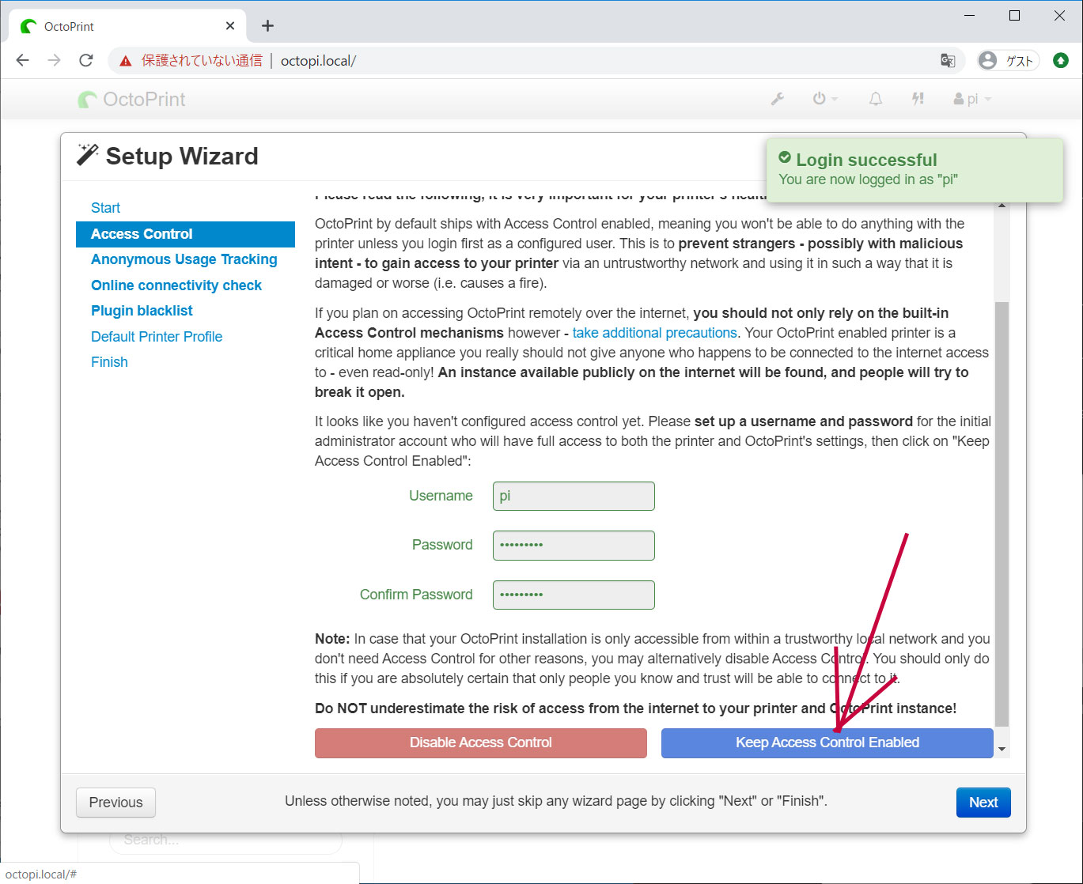Click the translate page icon
Viewport: 1083px width, 884px height.
pyautogui.click(x=948, y=61)
